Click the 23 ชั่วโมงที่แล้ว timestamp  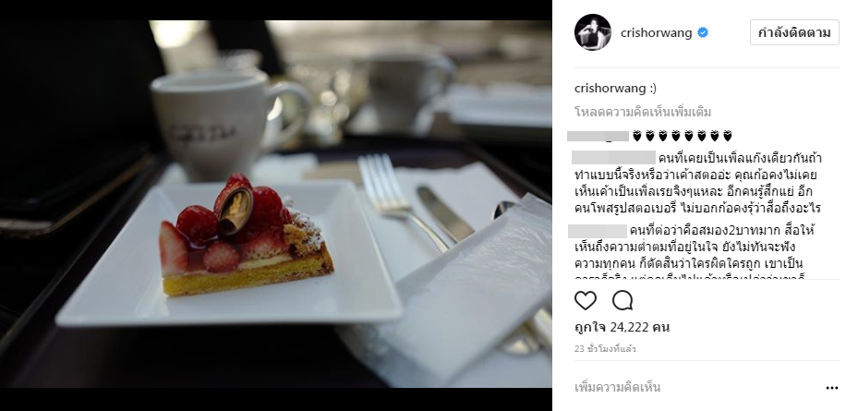[x=605, y=349]
